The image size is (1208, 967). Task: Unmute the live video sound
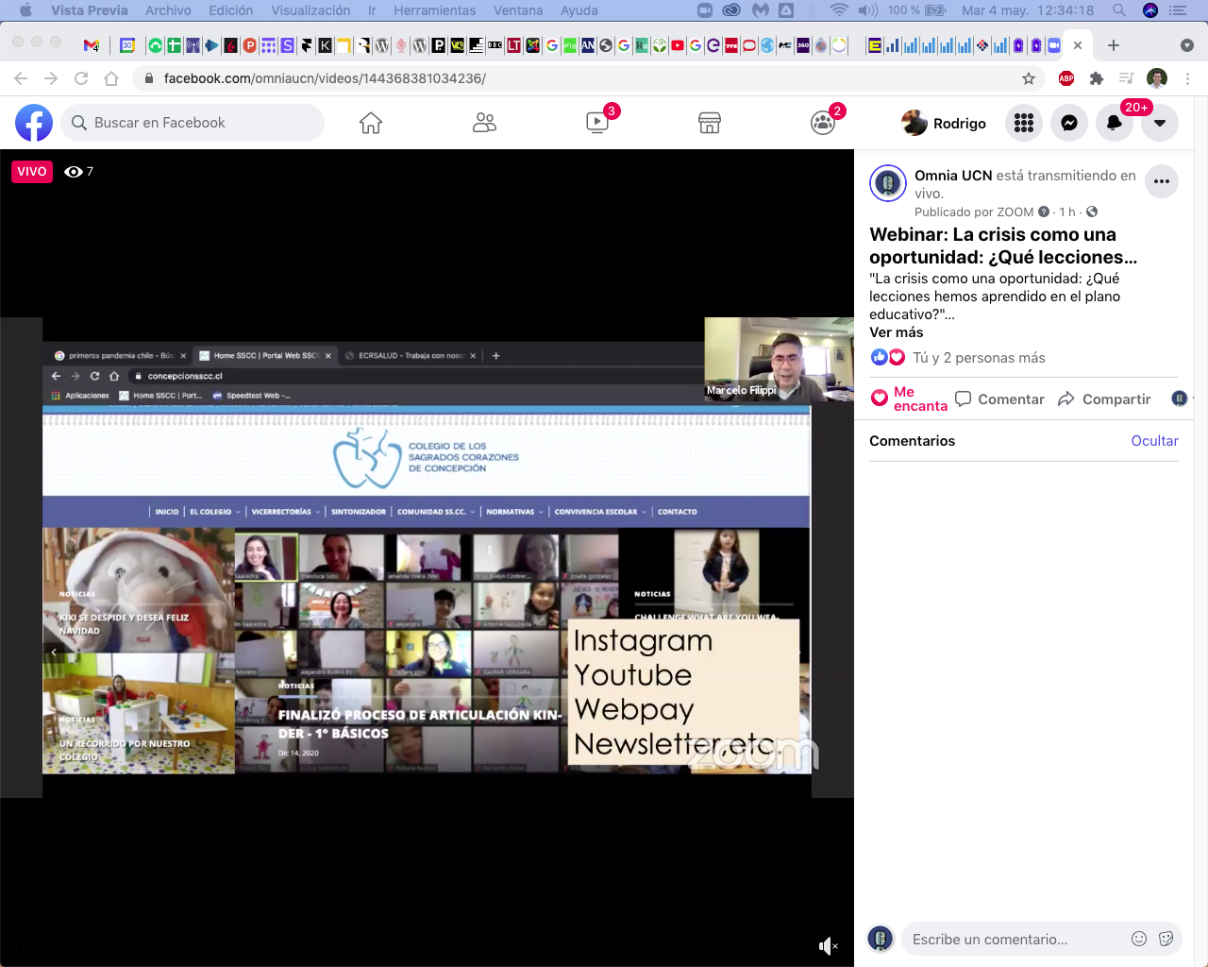[x=828, y=945]
